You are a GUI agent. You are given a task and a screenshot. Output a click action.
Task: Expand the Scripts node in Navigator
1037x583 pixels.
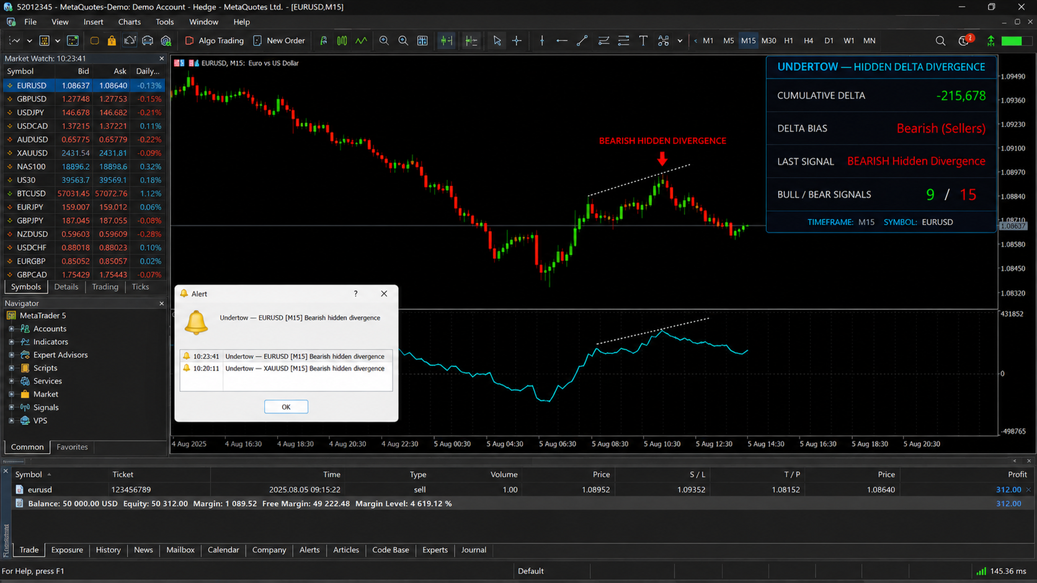(x=11, y=368)
